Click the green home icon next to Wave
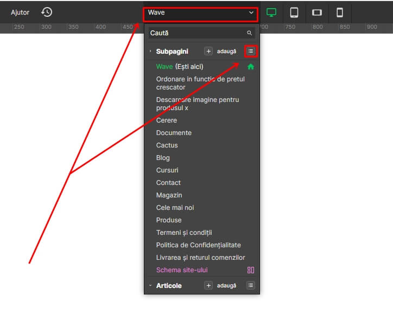393x314 pixels. click(250, 67)
